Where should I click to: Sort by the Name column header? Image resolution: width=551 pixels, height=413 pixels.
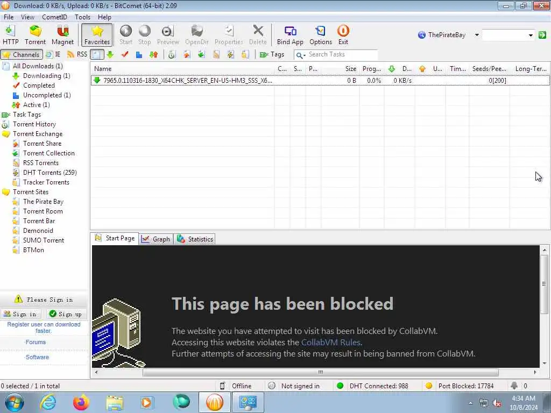[x=182, y=69]
